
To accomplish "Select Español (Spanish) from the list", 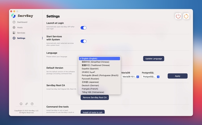I will (99, 69).
